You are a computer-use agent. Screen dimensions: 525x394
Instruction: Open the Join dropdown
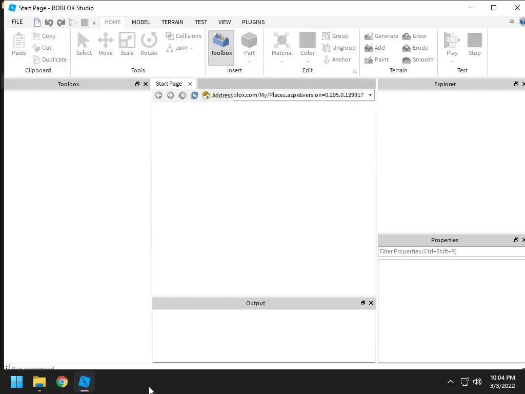(x=180, y=48)
